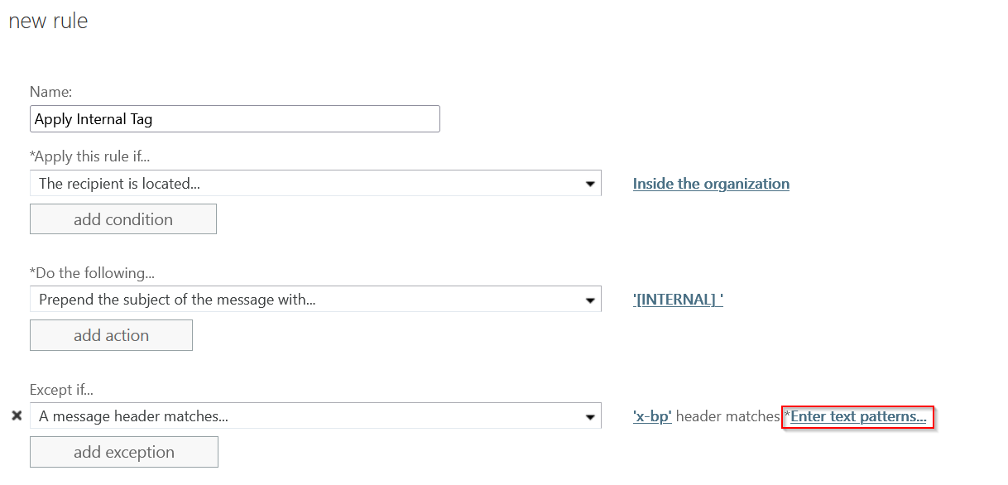
Task: Click the 'new rule' page heading
Action: pyautogui.click(x=48, y=21)
